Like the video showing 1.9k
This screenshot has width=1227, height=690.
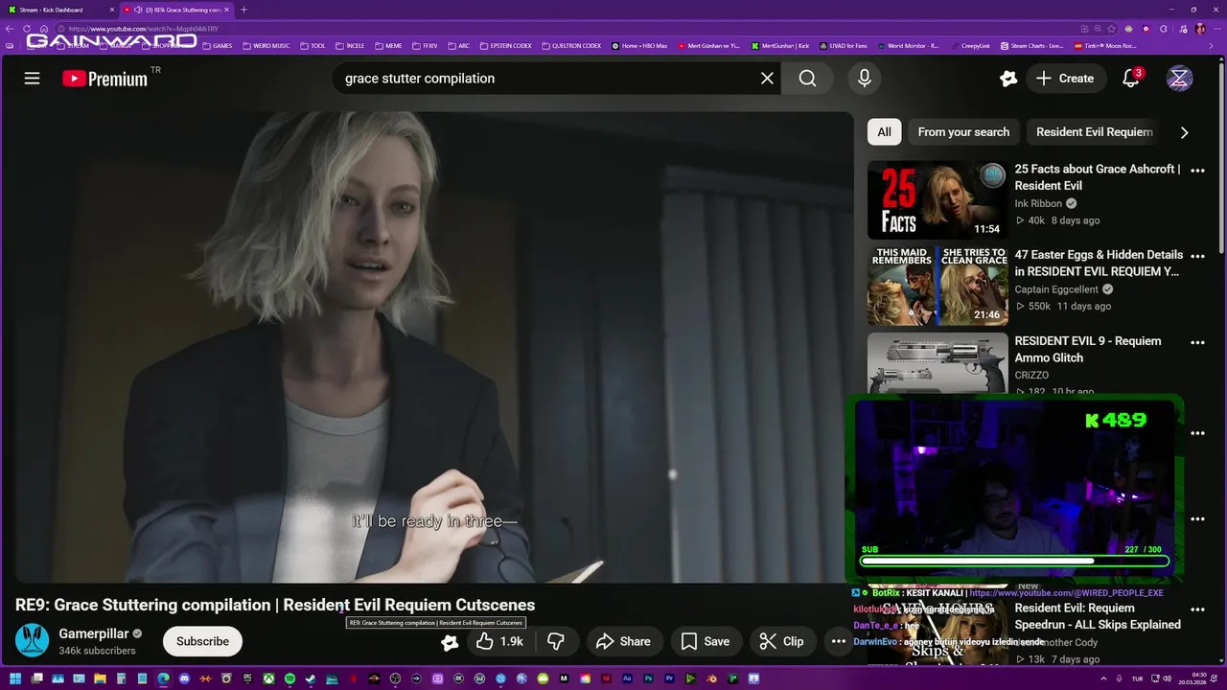coord(499,641)
